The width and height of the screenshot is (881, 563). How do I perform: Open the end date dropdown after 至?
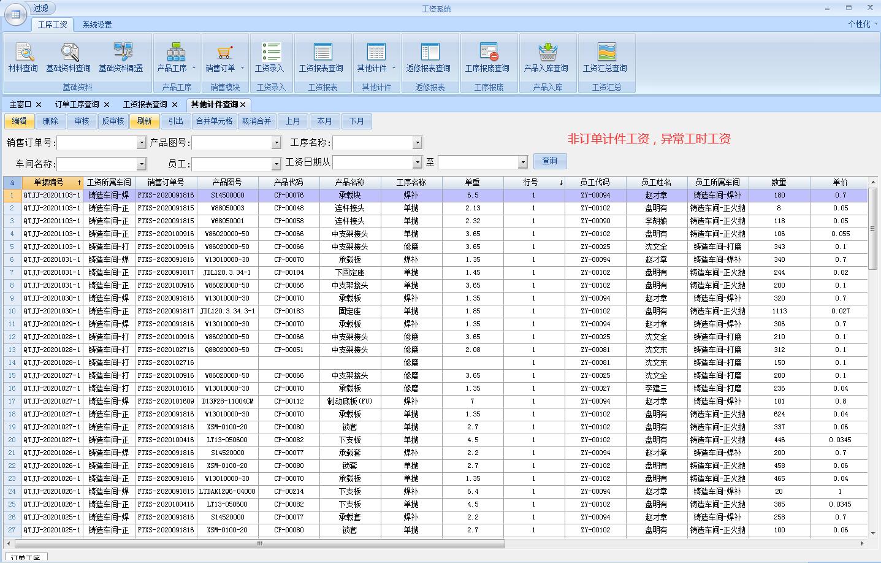pos(523,163)
